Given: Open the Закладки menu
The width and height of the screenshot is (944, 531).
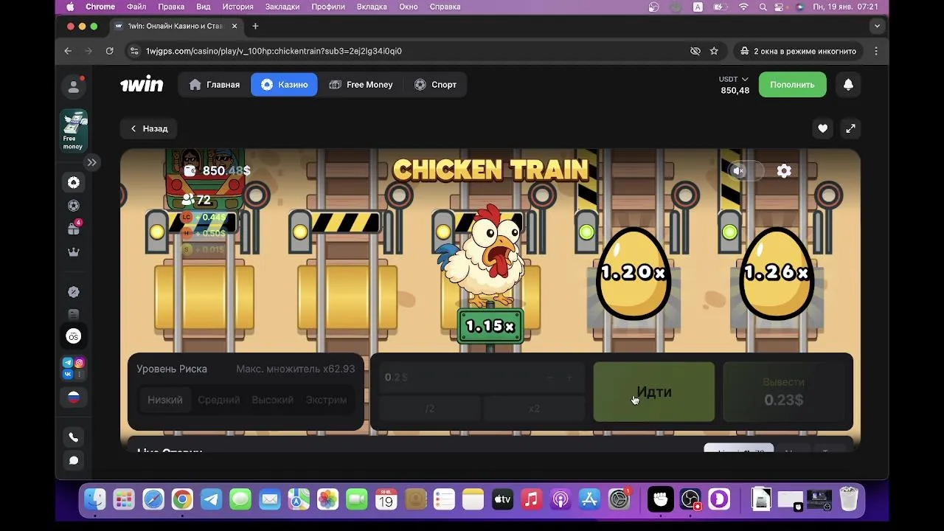Looking at the screenshot, I should coord(282,7).
